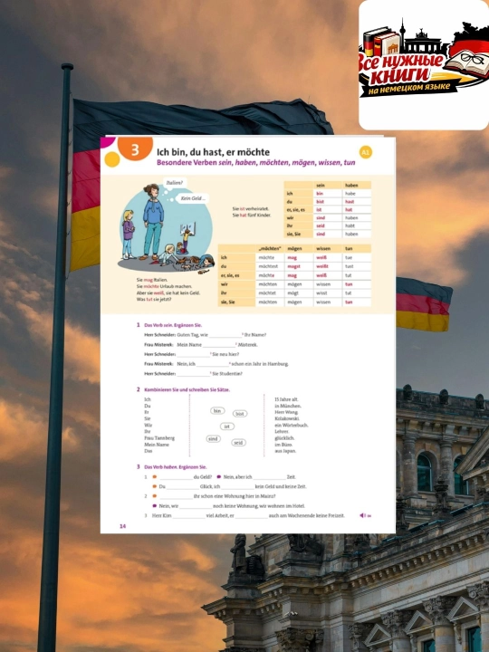Click heading 'Das Verb haben. Ergänzen Sie.'
Screen dimensions: 489x652
click(x=176, y=467)
